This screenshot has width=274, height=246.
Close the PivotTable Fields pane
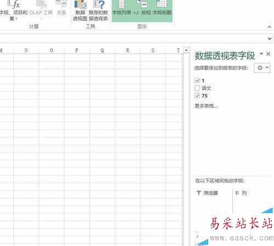pos(268,54)
